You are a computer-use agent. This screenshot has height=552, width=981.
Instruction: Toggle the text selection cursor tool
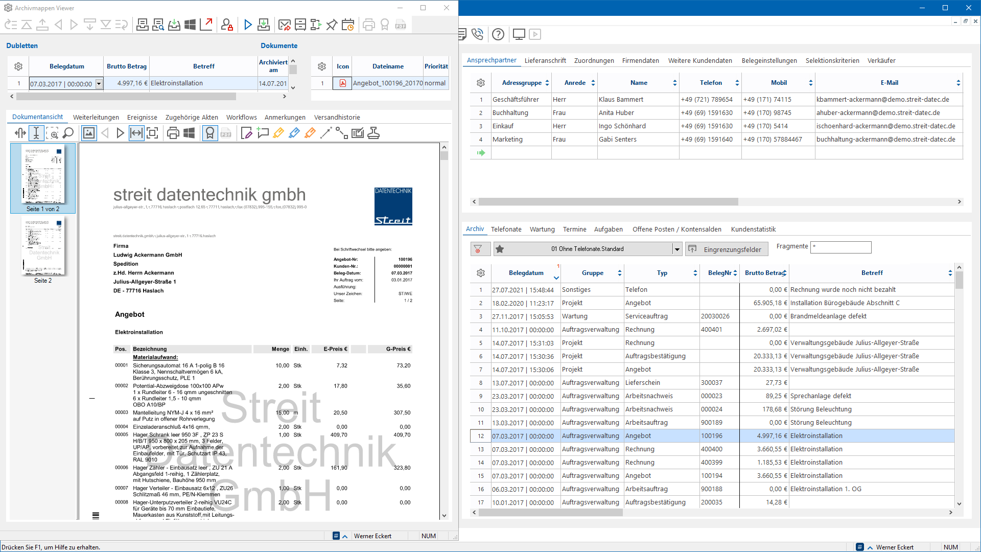[36, 133]
